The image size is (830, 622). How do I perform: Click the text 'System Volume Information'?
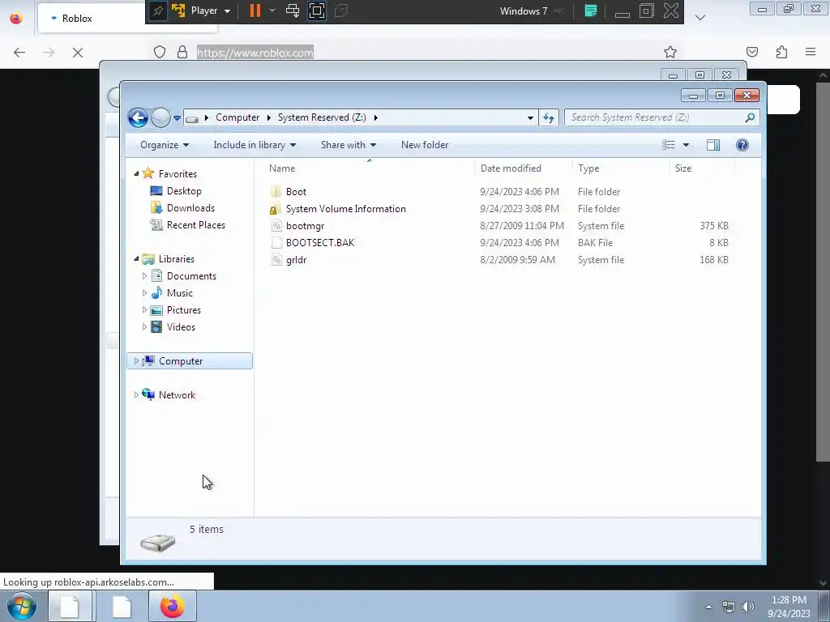pos(345,209)
